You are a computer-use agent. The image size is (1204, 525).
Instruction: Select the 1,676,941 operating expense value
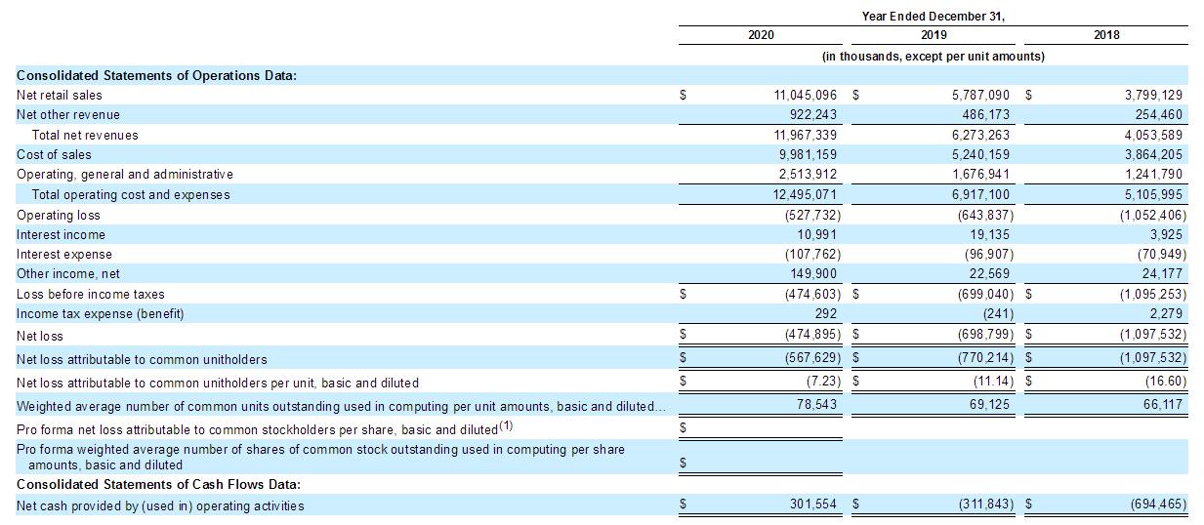click(981, 175)
